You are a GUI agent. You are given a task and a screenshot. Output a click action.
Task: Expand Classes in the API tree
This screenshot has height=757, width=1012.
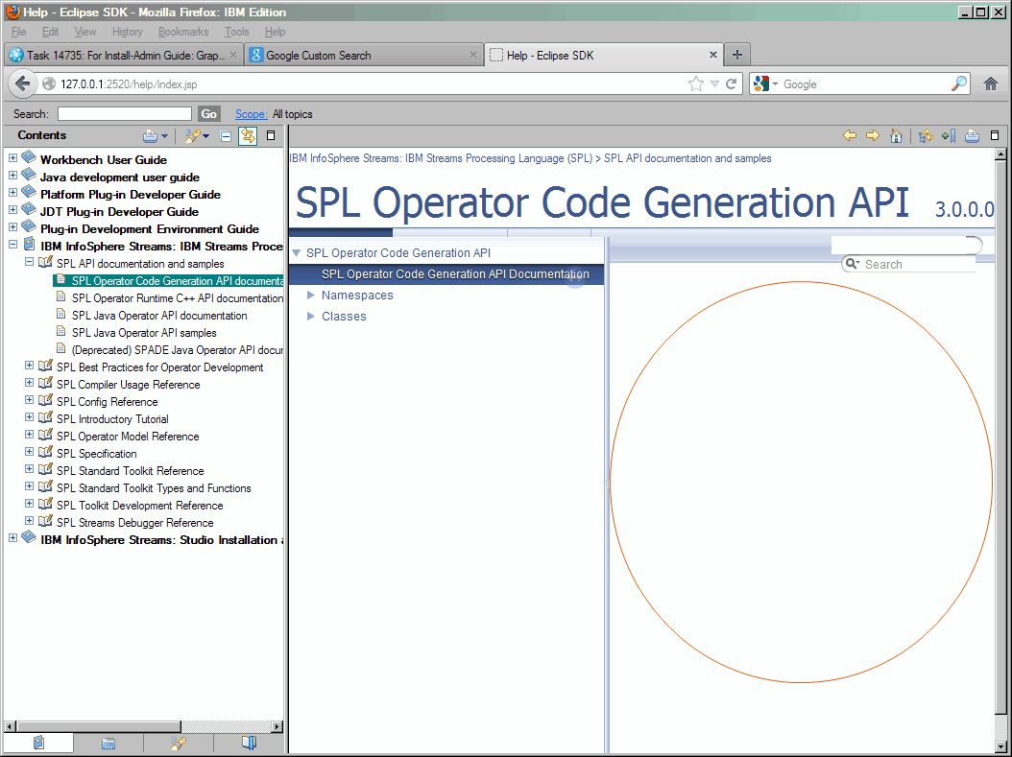(310, 317)
